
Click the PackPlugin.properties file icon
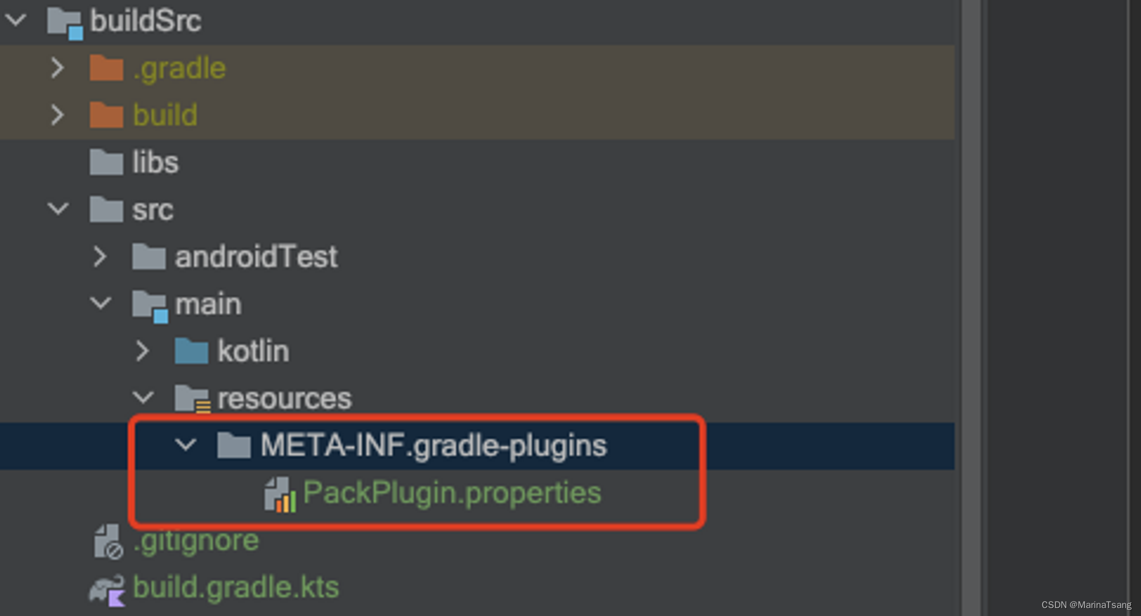click(280, 494)
